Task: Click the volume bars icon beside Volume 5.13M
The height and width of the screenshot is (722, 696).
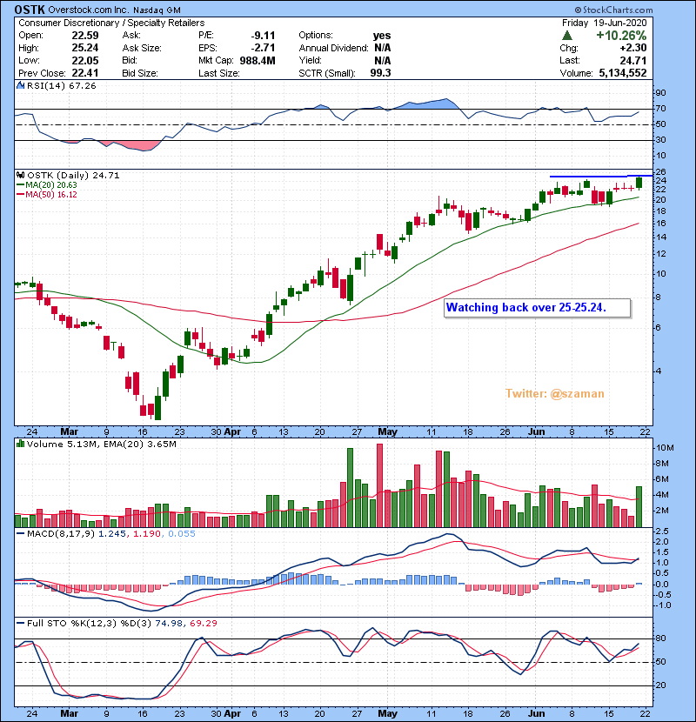Action: [x=20, y=444]
